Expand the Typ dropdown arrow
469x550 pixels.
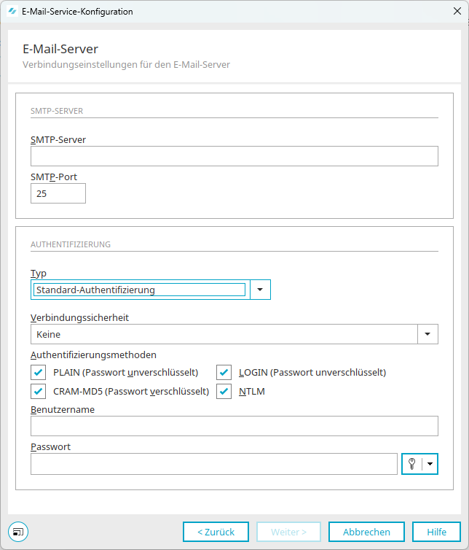260,290
